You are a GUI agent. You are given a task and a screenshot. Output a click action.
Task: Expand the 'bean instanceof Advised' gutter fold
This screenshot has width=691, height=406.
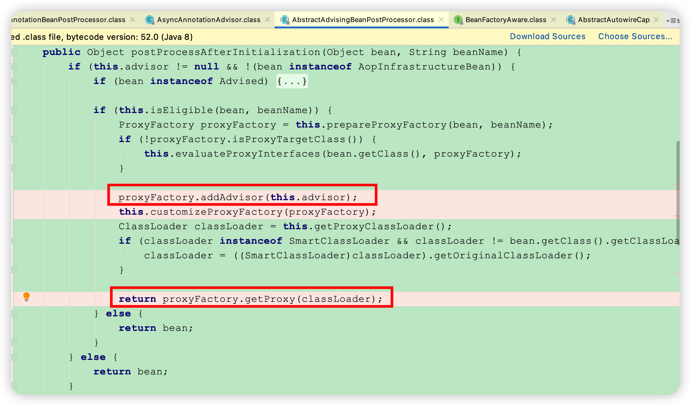click(14, 81)
